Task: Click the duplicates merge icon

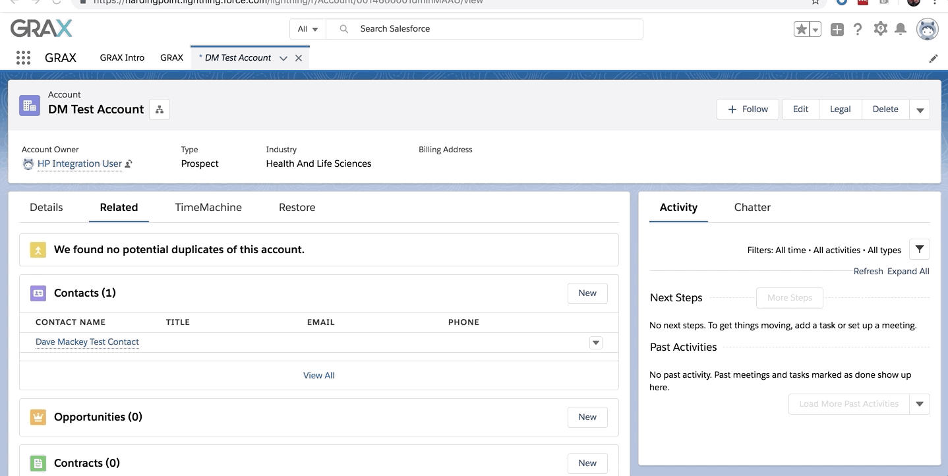Action: point(38,250)
